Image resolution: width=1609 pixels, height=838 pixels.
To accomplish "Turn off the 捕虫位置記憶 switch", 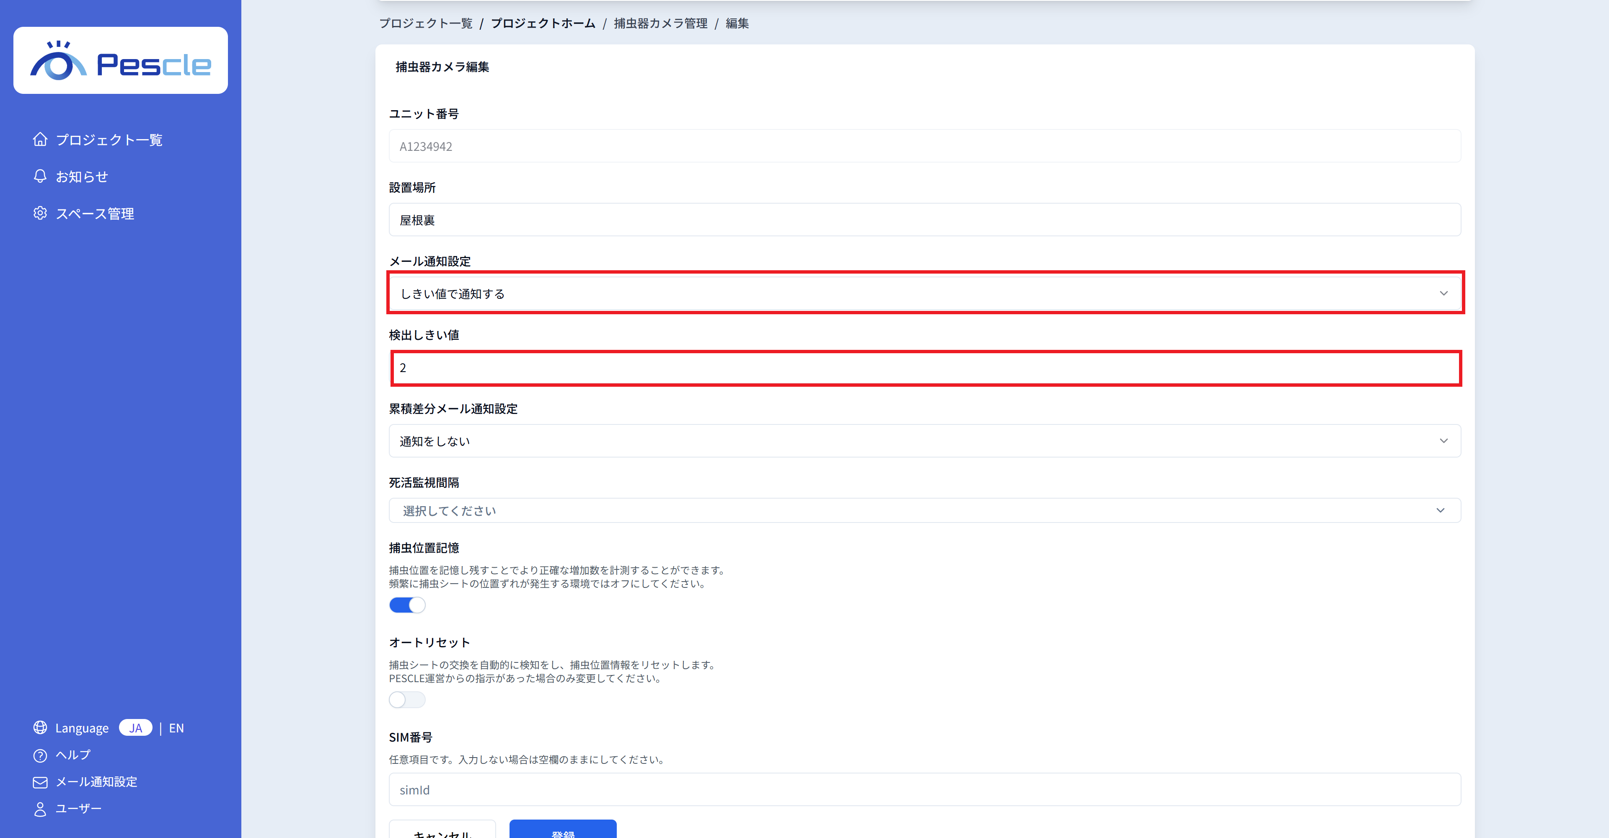I will (407, 605).
